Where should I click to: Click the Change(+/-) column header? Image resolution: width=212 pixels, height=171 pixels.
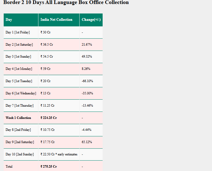pyautogui.click(x=91, y=20)
